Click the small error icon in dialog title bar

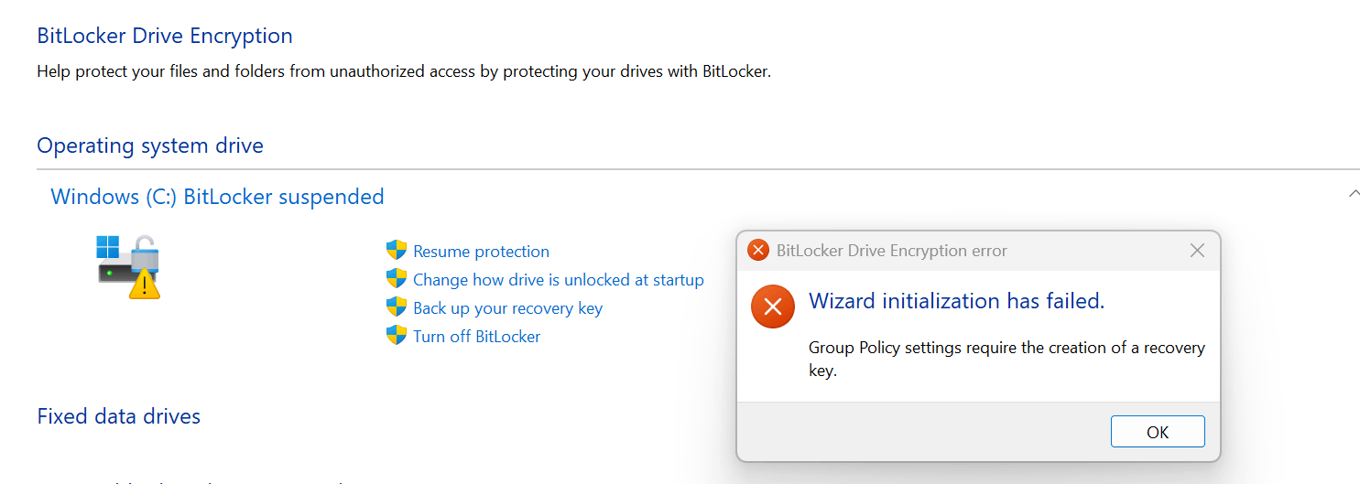(x=758, y=250)
